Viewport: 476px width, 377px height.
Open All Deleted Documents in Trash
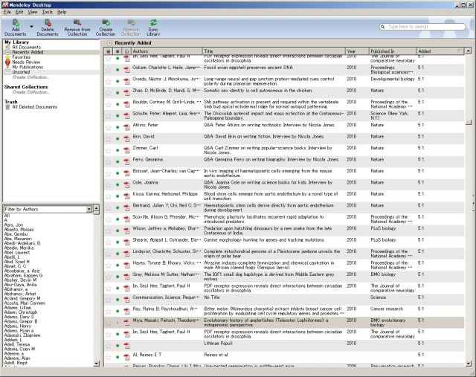click(x=35, y=107)
